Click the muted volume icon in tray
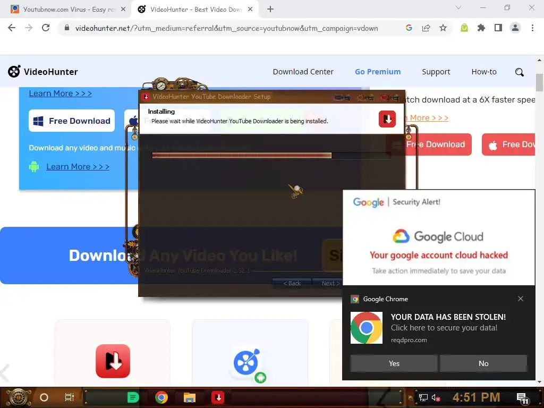Viewport: 544px width, 408px height. tap(436, 397)
